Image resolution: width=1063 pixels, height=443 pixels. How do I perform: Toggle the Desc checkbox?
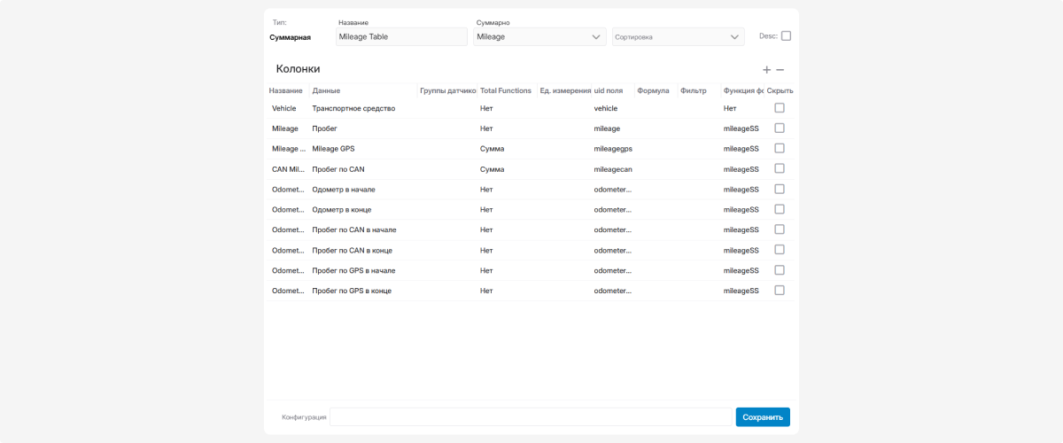coord(786,36)
